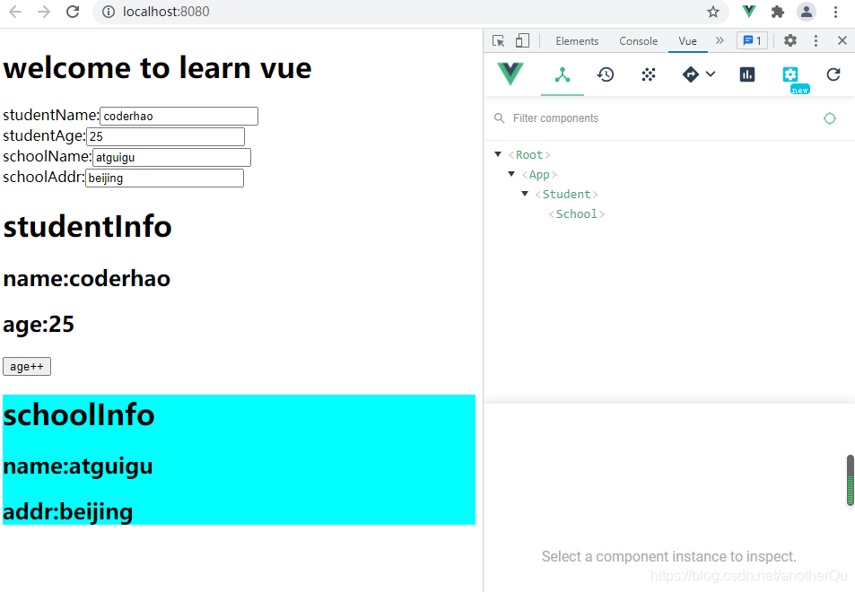View site information icon
The width and height of the screenshot is (855, 592).
point(109,12)
